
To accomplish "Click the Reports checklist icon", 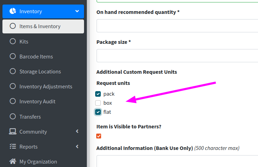I will pyautogui.click(x=13, y=146).
